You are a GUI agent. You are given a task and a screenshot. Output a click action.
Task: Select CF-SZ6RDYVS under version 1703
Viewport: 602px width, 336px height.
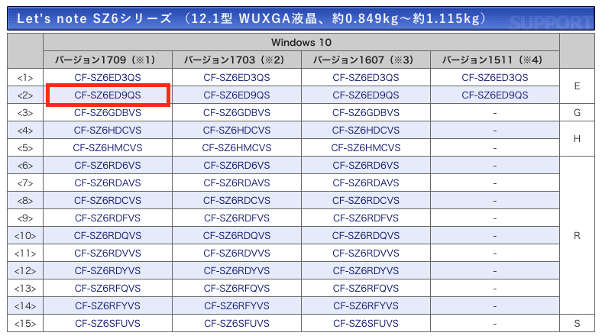237,271
